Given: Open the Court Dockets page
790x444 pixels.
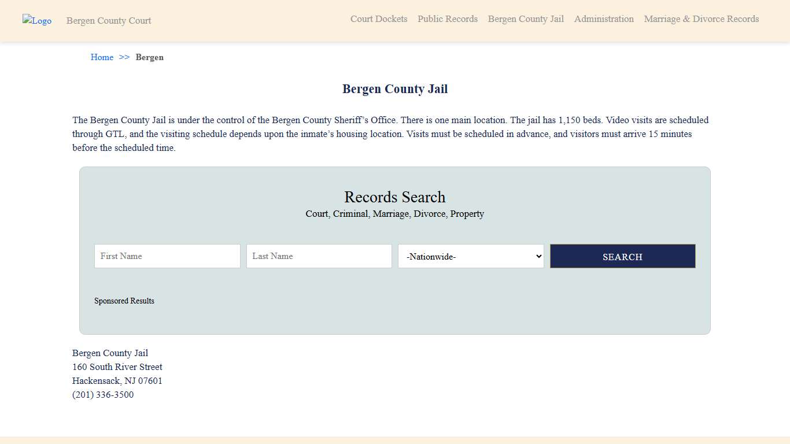Looking at the screenshot, I should [379, 19].
